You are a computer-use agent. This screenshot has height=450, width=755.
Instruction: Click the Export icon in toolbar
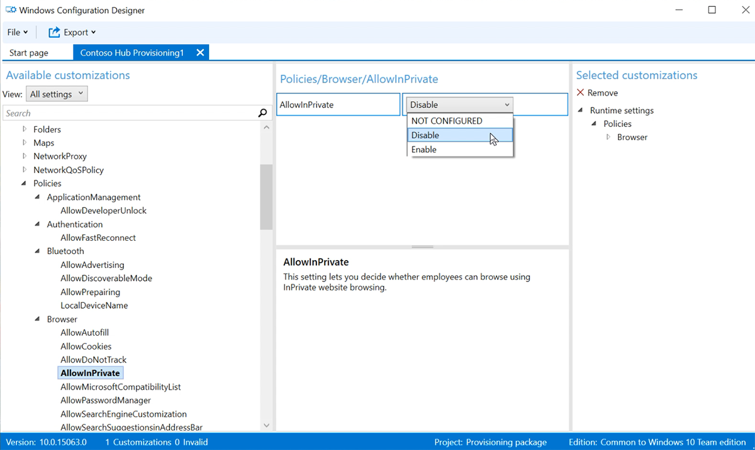[x=55, y=32]
